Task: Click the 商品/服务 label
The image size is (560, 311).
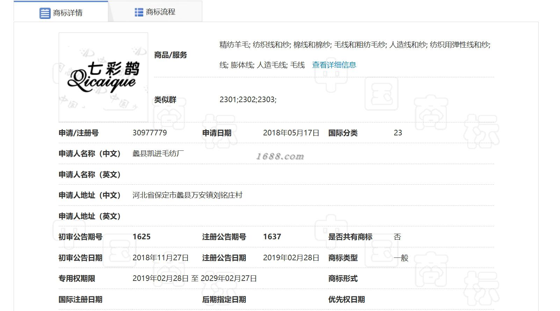Action: tap(170, 55)
